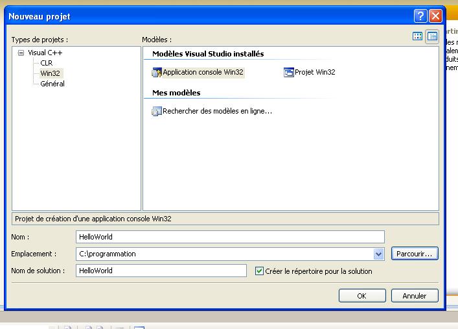
Task: Choose CLR in project types tree
Action: click(x=47, y=63)
